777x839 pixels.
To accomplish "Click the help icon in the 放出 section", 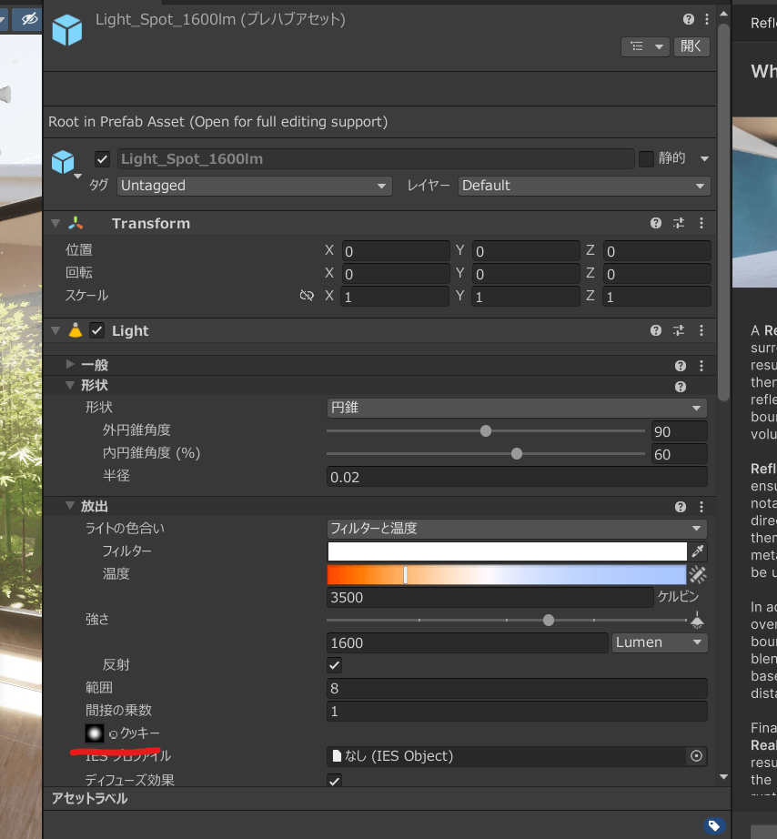I will pos(680,507).
